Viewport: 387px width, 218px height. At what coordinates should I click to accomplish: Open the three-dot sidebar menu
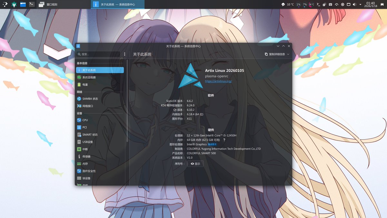click(x=124, y=54)
